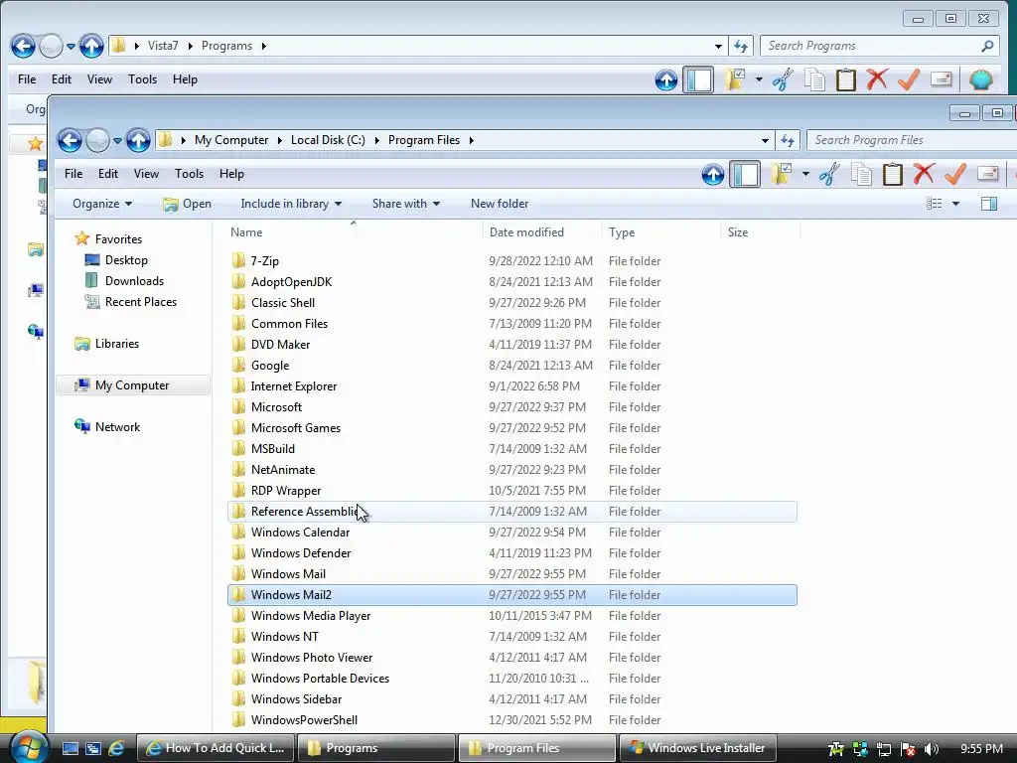Select Windows Media Player folder
The image size is (1017, 763).
(310, 616)
